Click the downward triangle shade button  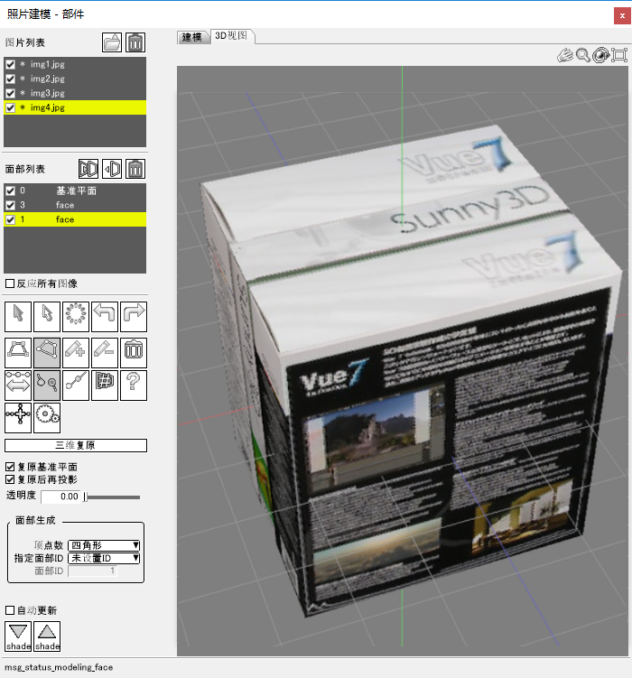[18, 636]
